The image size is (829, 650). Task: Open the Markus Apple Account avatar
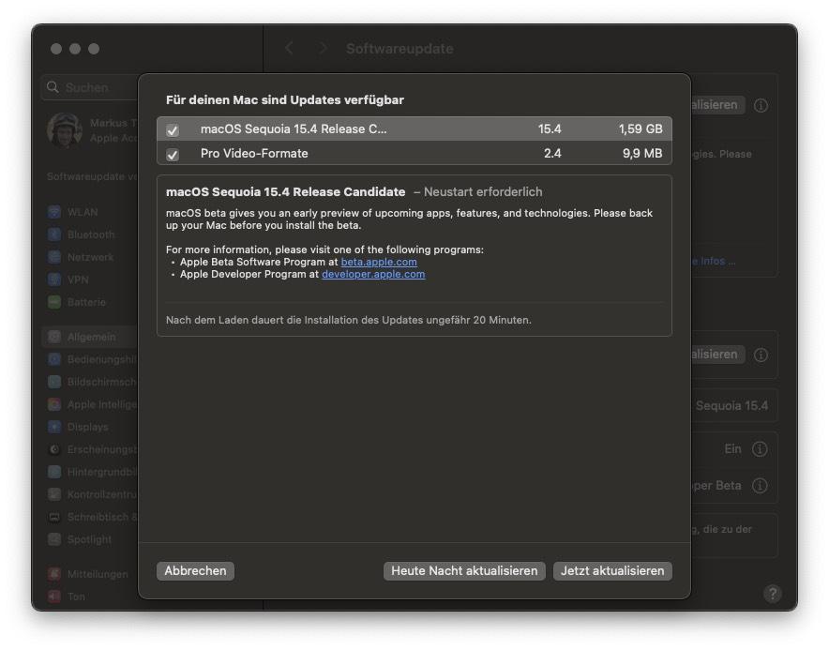click(65, 130)
